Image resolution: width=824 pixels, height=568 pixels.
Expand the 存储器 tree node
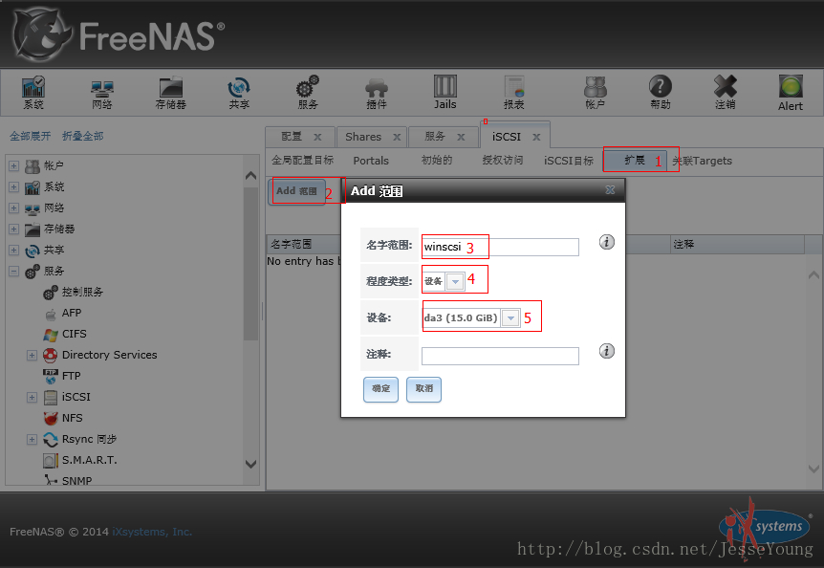pos(13,229)
